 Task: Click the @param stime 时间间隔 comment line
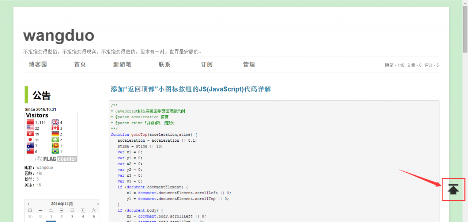(x=143, y=123)
